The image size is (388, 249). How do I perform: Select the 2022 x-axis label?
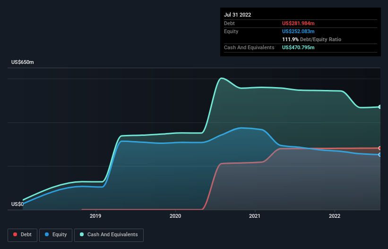[335, 216]
